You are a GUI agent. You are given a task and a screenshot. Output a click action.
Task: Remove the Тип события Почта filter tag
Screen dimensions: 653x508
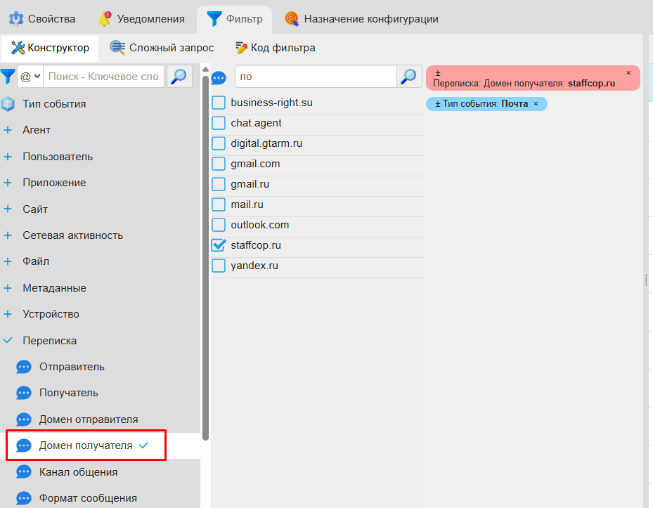pos(536,104)
